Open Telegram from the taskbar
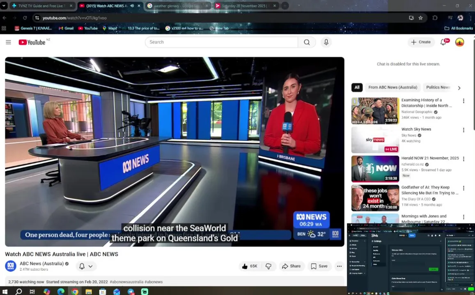475x295 pixels. pos(131,291)
